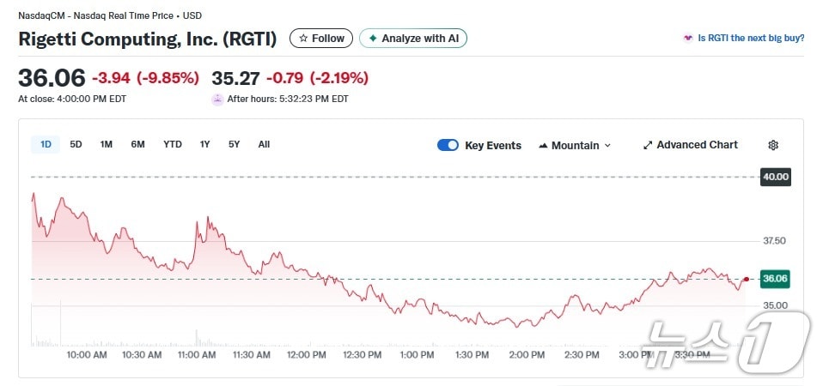Open 'Is RGTI the next big buy?' link
The height and width of the screenshot is (386, 823).
point(751,39)
